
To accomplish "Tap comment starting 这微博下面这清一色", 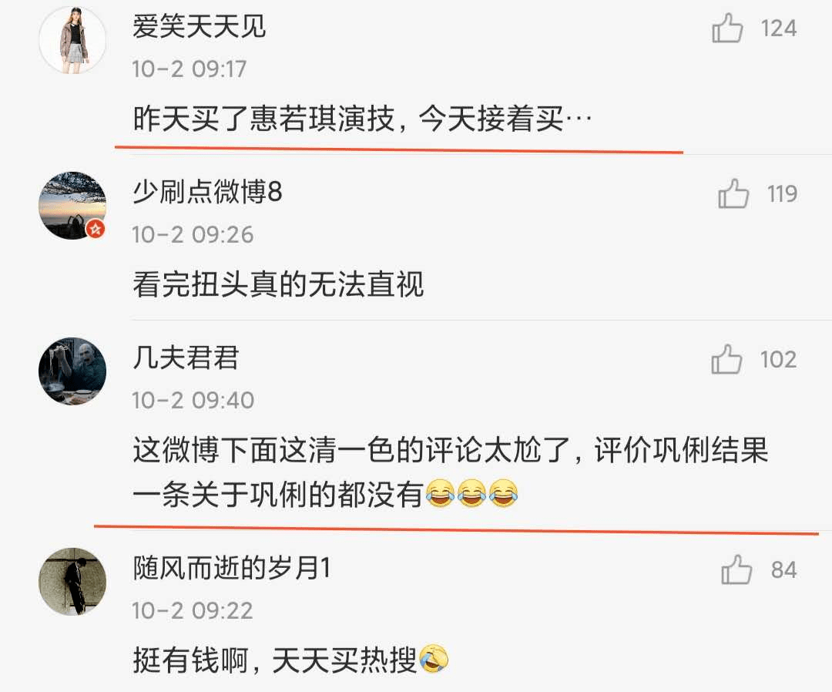I will 451,472.
